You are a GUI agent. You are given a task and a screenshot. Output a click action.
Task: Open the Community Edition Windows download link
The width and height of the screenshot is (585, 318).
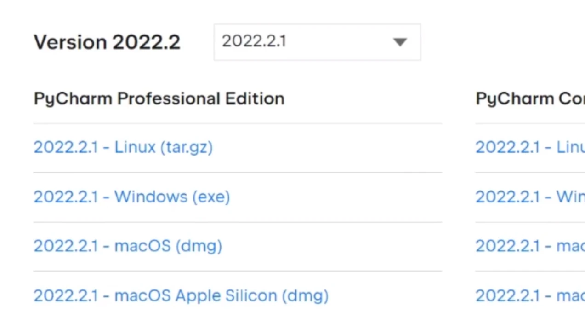click(529, 197)
